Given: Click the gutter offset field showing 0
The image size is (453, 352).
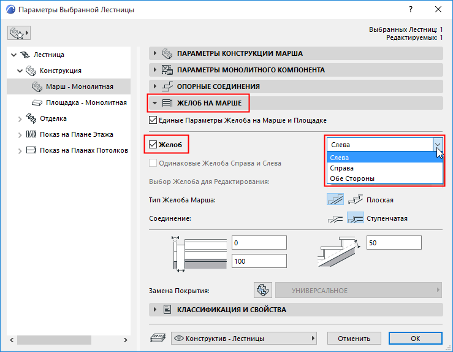Looking at the screenshot, I should [x=259, y=242].
